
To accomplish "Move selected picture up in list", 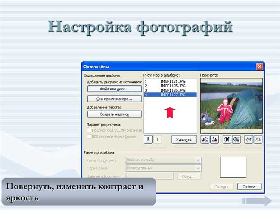I will (148, 139).
